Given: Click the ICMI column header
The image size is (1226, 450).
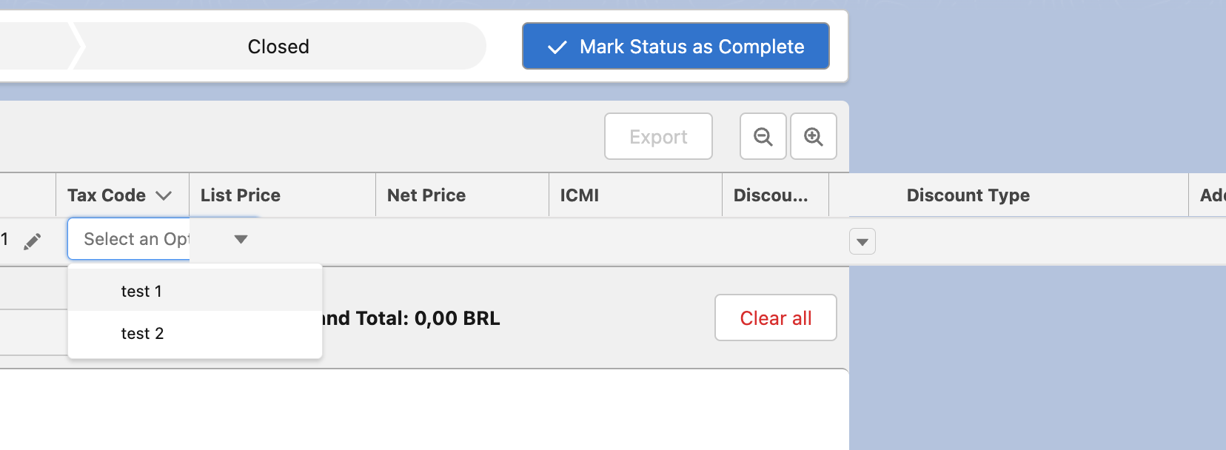Looking at the screenshot, I should point(580,195).
